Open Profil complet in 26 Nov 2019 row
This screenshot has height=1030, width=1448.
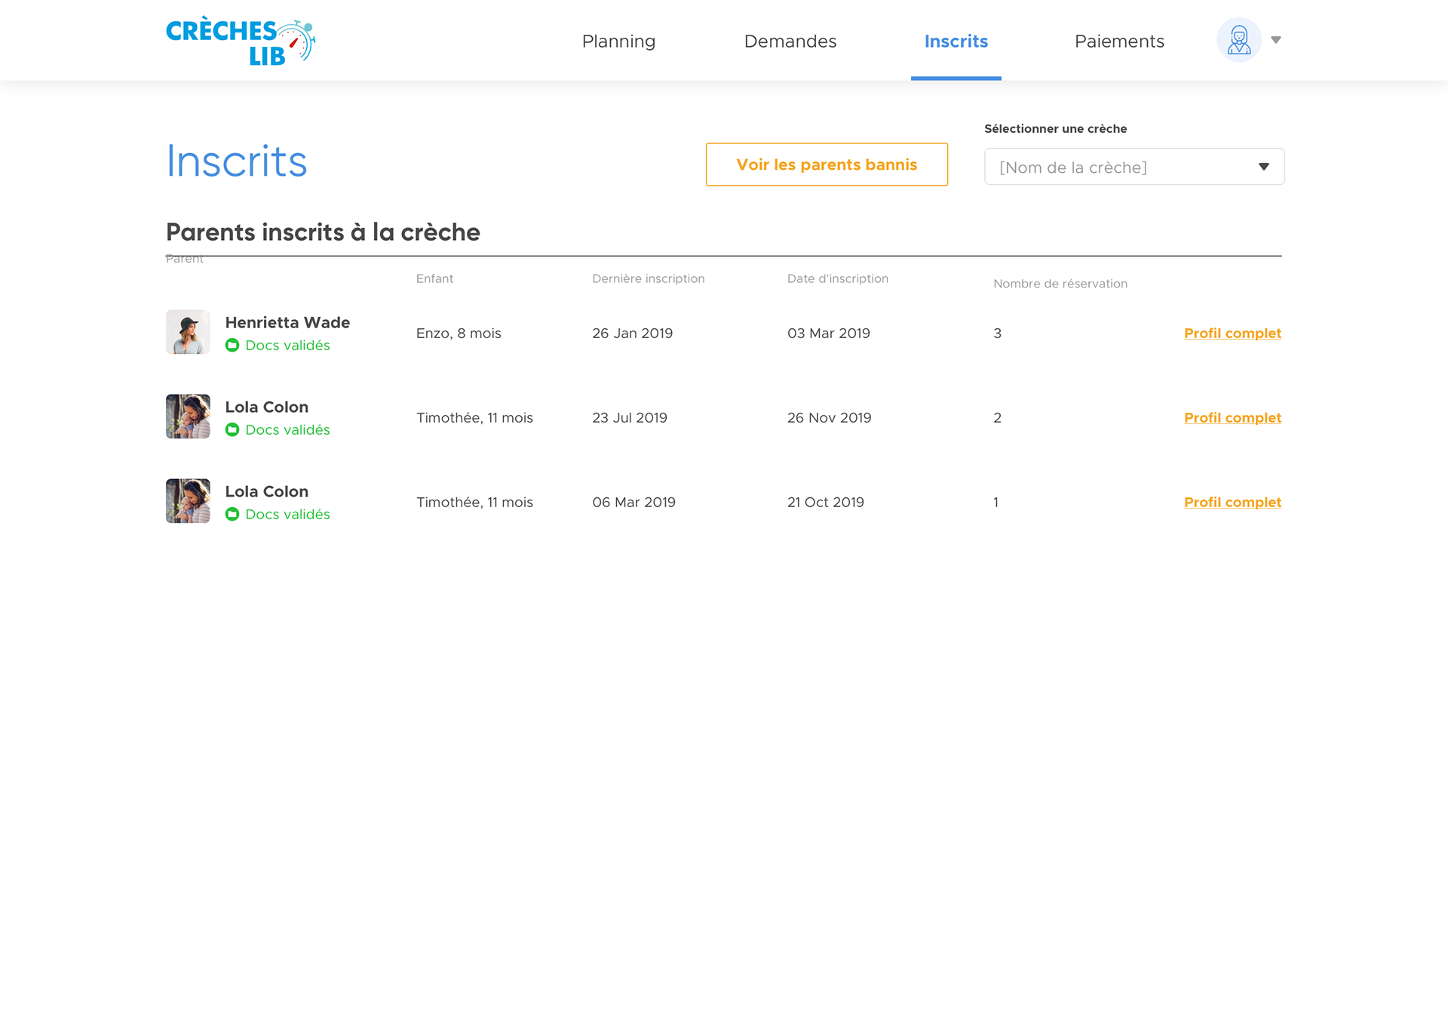pos(1232,417)
